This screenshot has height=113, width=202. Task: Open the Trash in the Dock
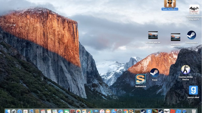pyautogui.click(x=194, y=111)
